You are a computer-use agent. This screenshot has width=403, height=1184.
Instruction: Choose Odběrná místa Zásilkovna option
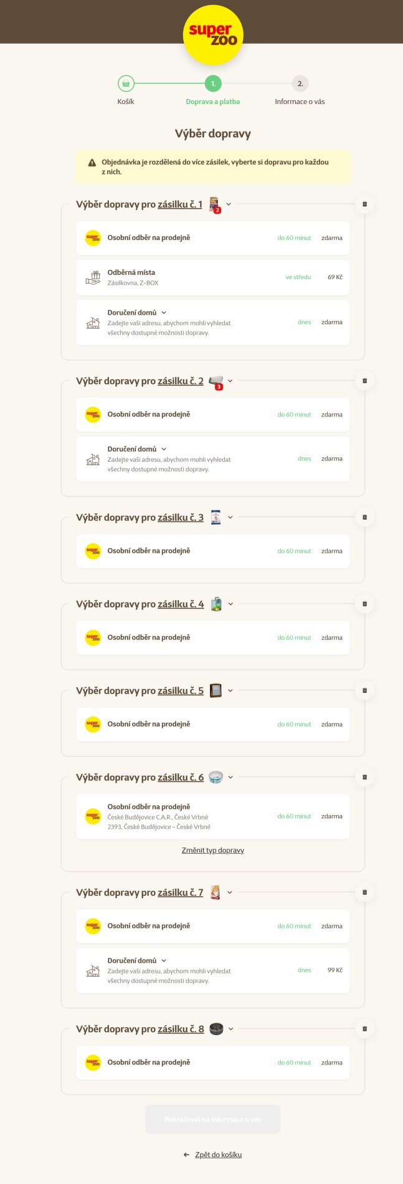coord(212,277)
